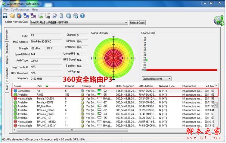
Task: Click the clipboard toolbar icon
Action: [61, 16]
